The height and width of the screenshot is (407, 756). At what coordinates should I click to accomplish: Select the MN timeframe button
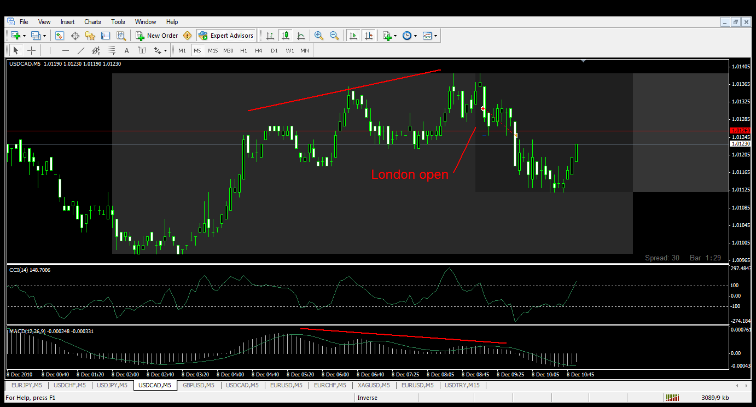pyautogui.click(x=304, y=50)
